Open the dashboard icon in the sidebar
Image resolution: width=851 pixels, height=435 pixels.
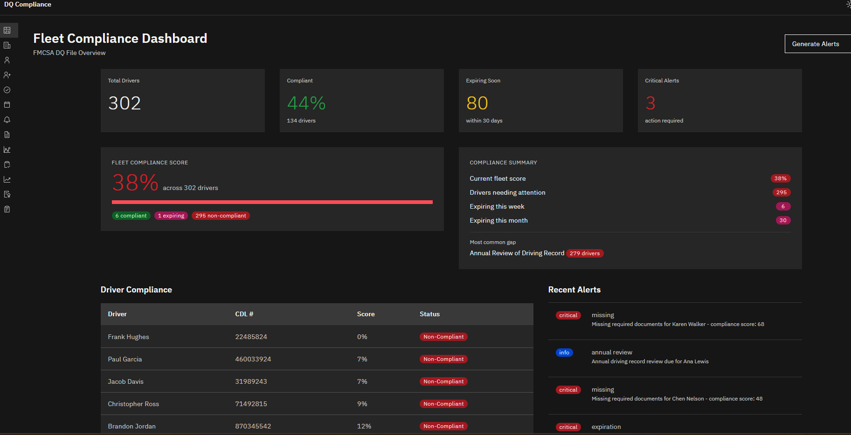click(7, 30)
